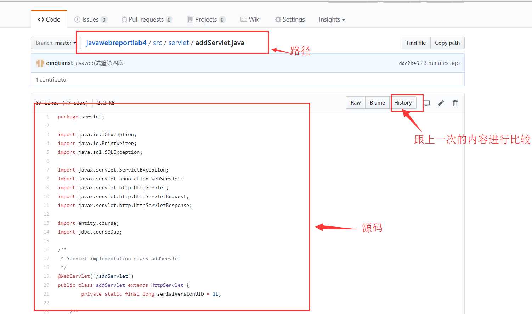532x314 pixels.
Task: Select line number 5
Action: tap(47, 152)
